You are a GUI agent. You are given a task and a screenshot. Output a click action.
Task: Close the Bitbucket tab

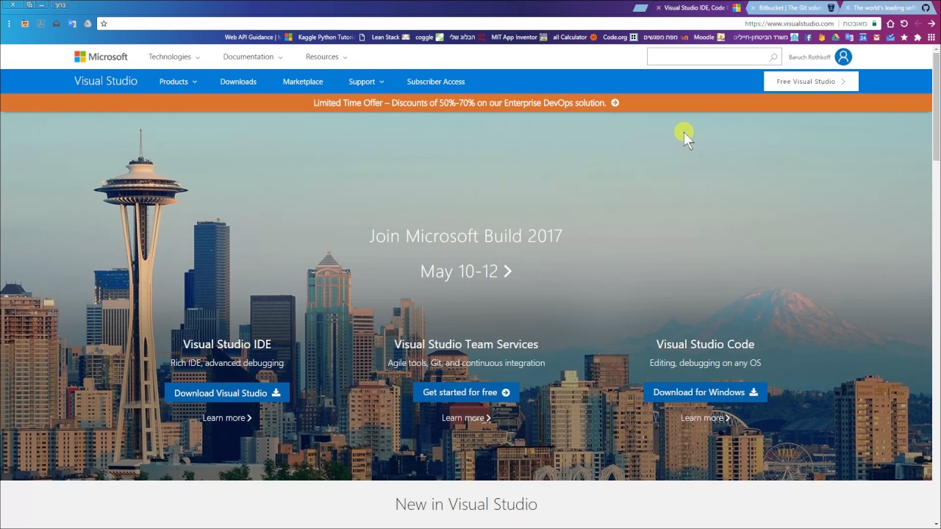[x=751, y=8]
